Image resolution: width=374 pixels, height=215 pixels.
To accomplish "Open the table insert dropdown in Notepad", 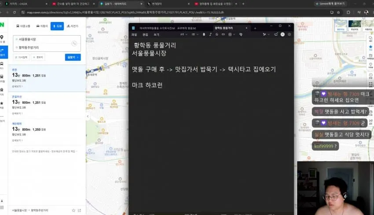I will click(x=231, y=34).
